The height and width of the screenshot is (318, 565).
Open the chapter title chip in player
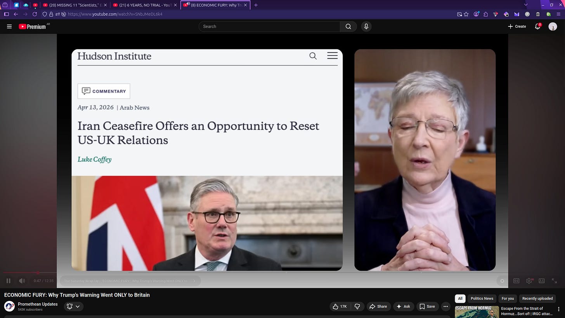coord(130,281)
